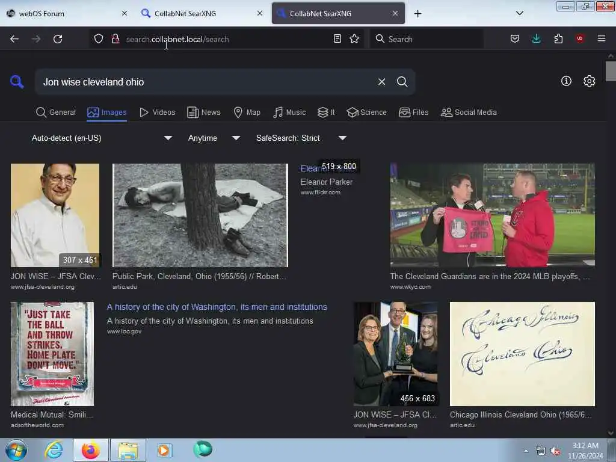
Task: Open the history of Washington city link
Action: (217, 307)
